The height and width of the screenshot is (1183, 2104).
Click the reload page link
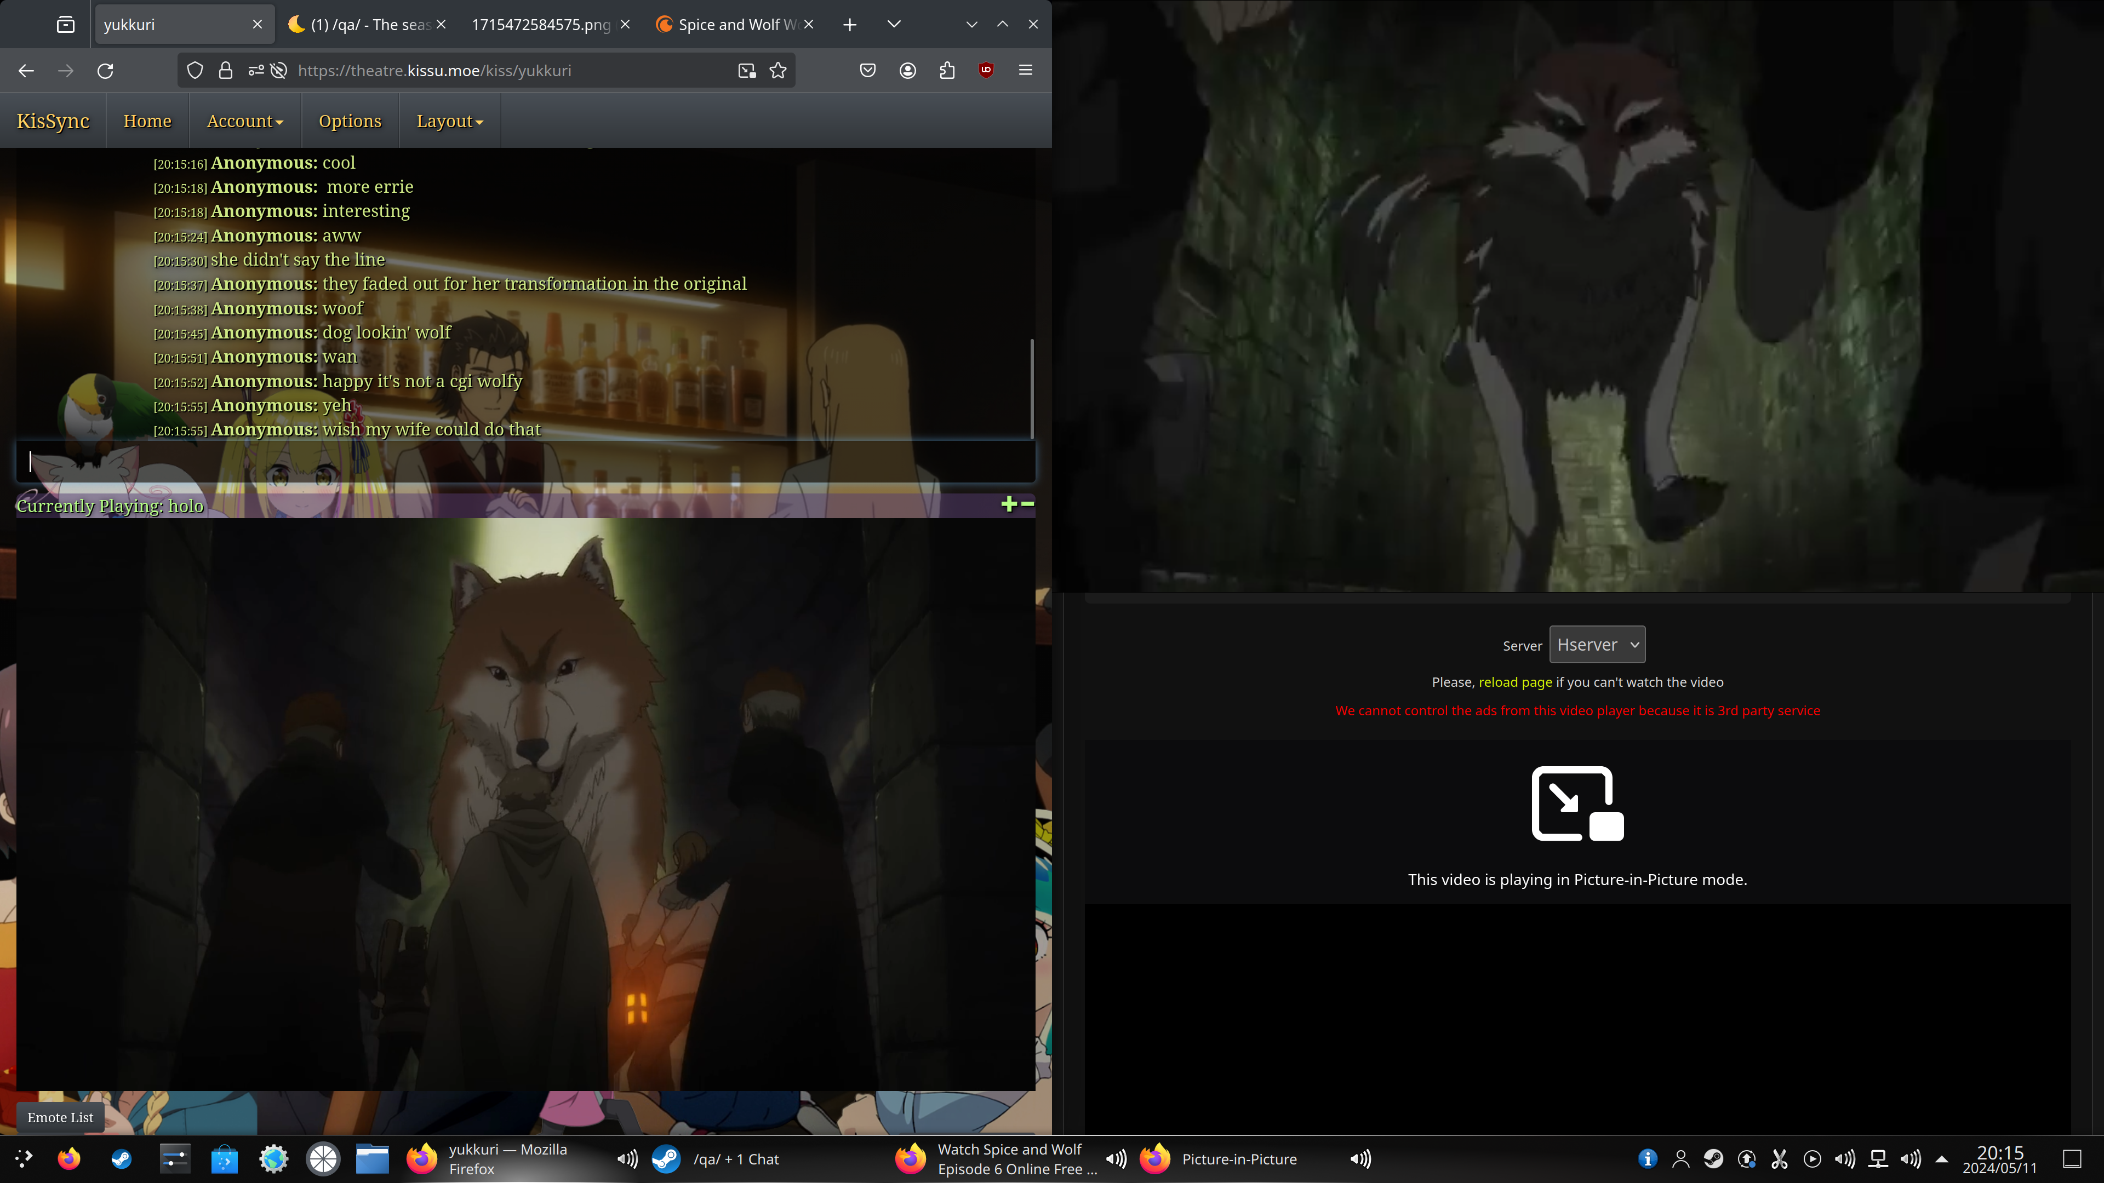tap(1515, 682)
